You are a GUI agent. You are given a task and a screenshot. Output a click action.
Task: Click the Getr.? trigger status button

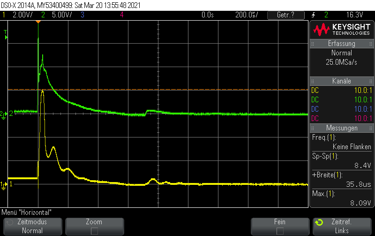(x=286, y=15)
